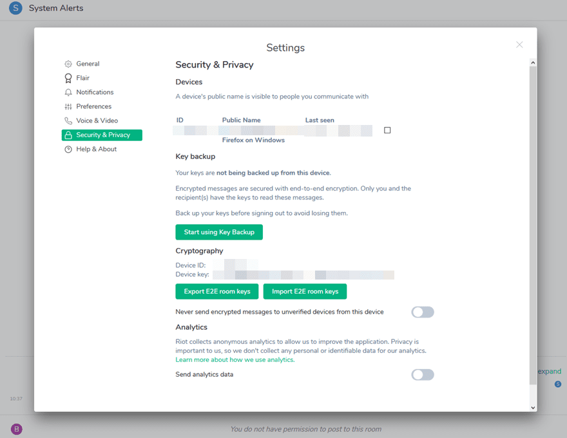This screenshot has height=438, width=567.
Task: Click the expand link at right
Action: (550, 372)
